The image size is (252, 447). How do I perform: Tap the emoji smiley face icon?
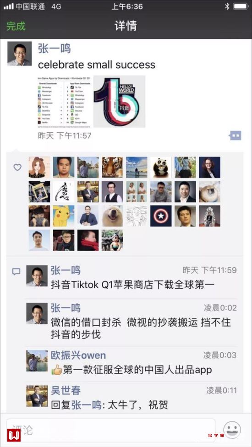pyautogui.click(x=232, y=430)
